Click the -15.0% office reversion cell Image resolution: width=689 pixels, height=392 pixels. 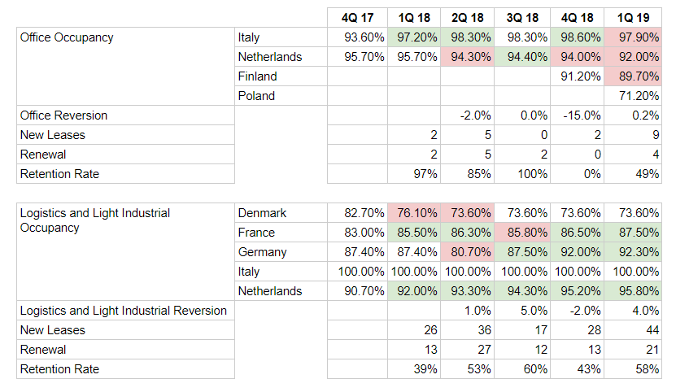(578, 115)
